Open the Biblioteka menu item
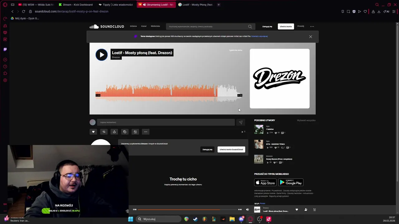The height and width of the screenshot is (224, 399). tap(155, 26)
